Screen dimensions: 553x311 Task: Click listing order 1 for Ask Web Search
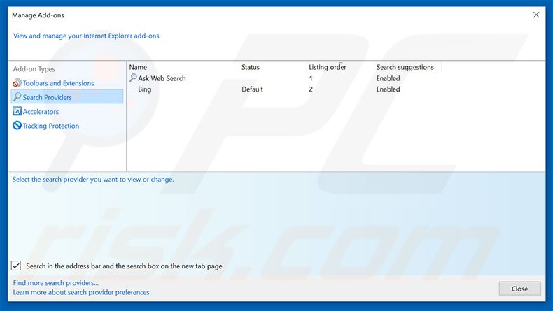[x=311, y=78]
